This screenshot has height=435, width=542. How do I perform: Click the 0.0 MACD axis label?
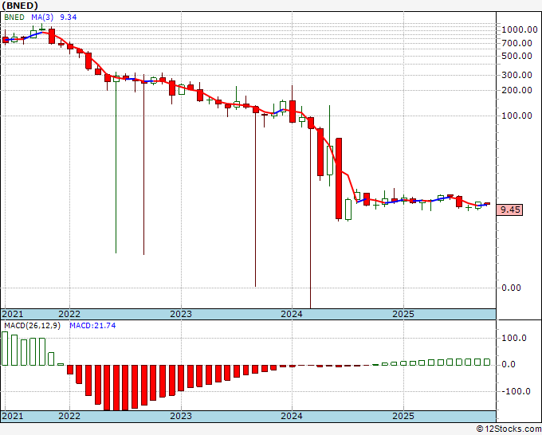tap(509, 364)
